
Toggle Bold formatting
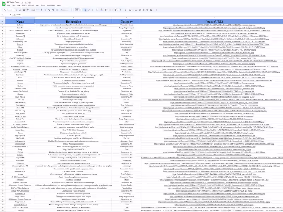pyautogui.click(x=85, y=10)
